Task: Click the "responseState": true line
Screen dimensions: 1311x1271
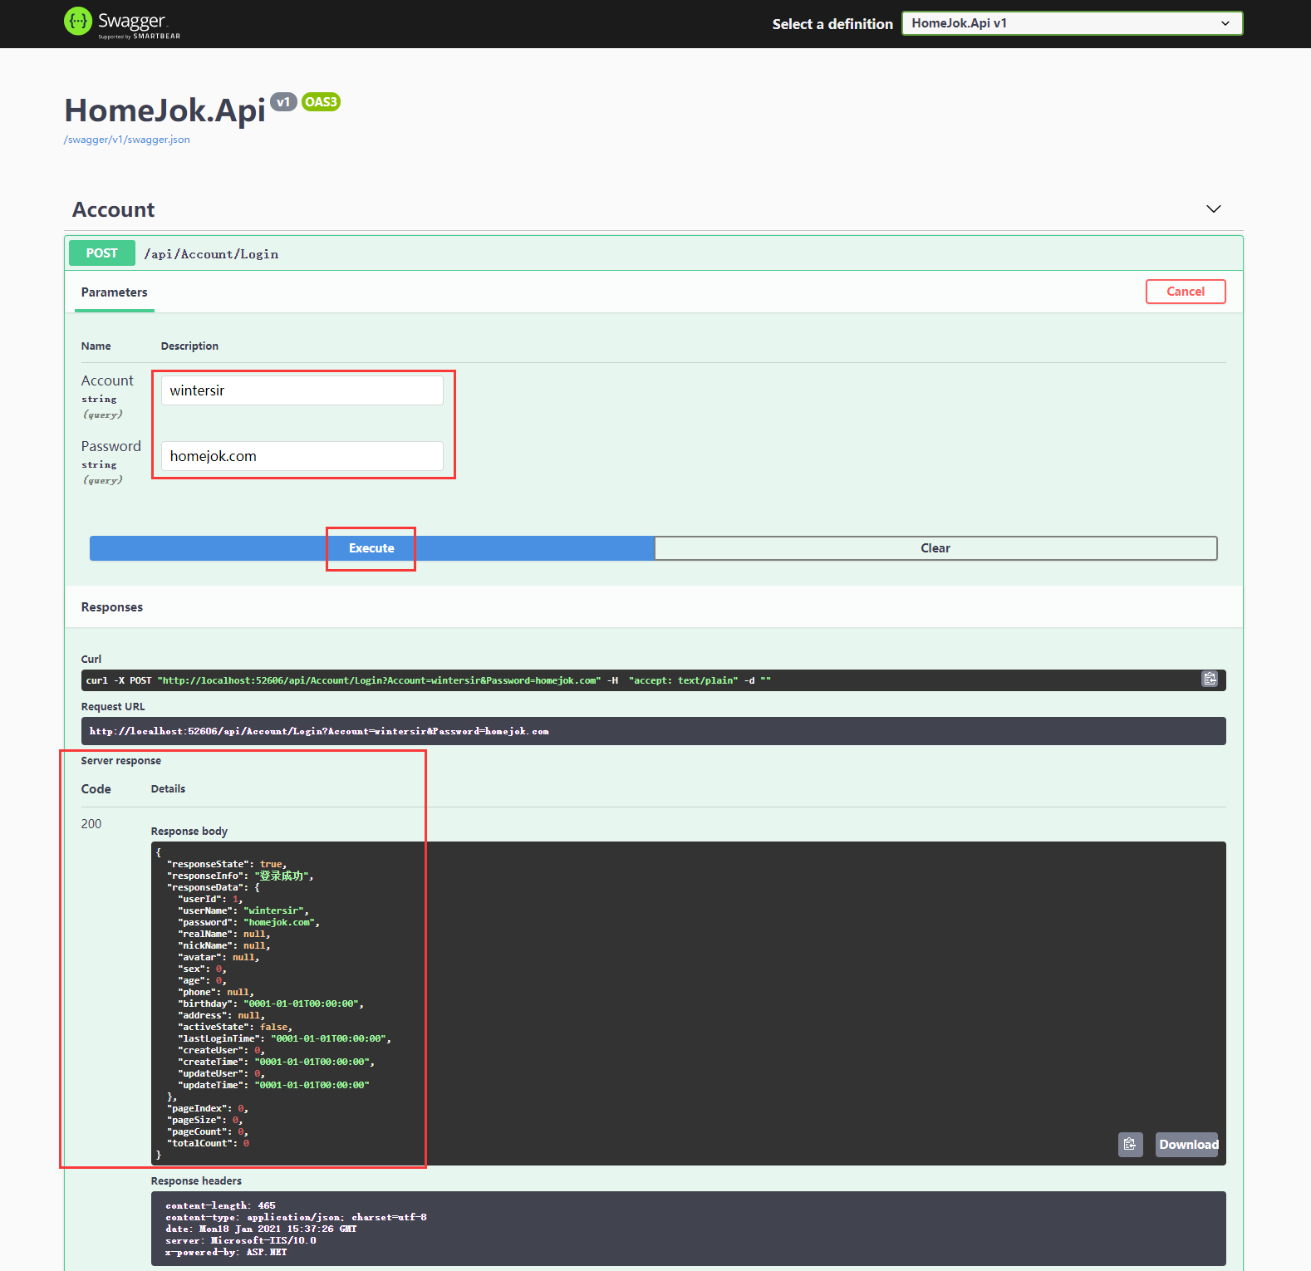Action: (x=226, y=864)
